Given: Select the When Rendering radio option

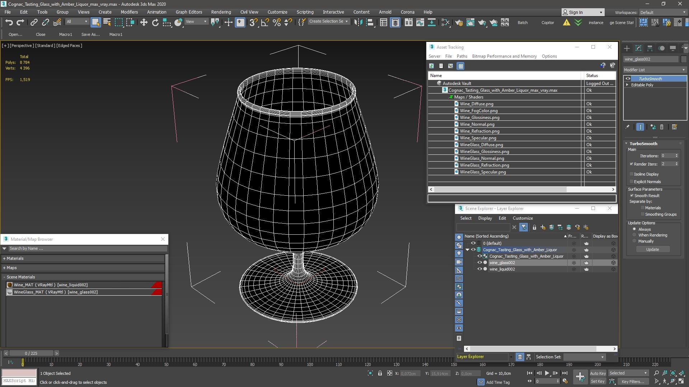Looking at the screenshot, I should point(634,235).
